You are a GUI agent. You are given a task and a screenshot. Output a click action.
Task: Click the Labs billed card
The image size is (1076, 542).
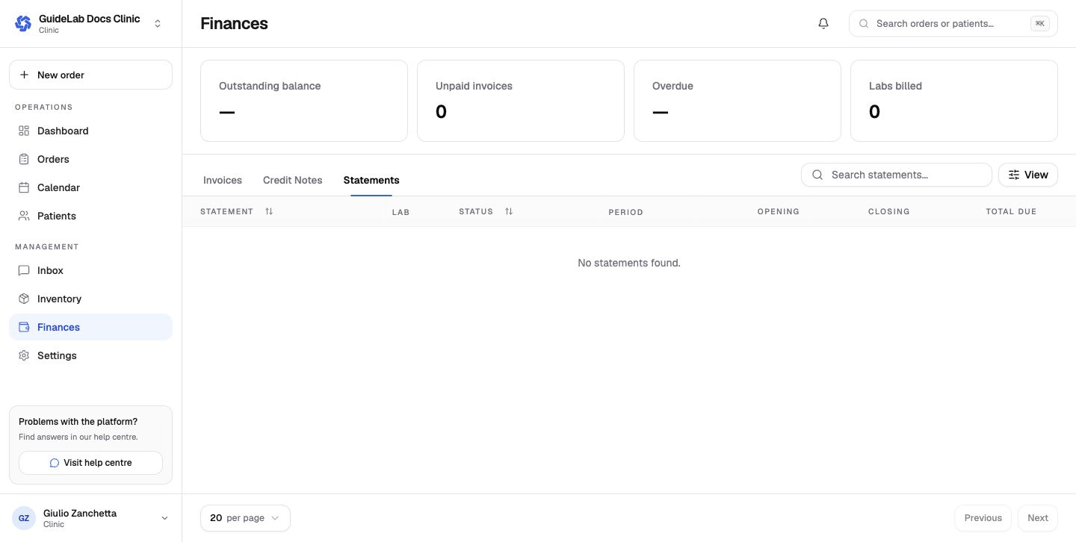(954, 101)
